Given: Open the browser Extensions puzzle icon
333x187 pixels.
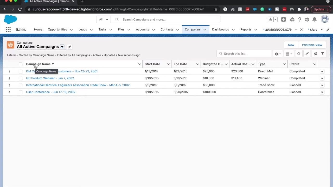Looking at the screenshot, I should click(x=299, y=9).
